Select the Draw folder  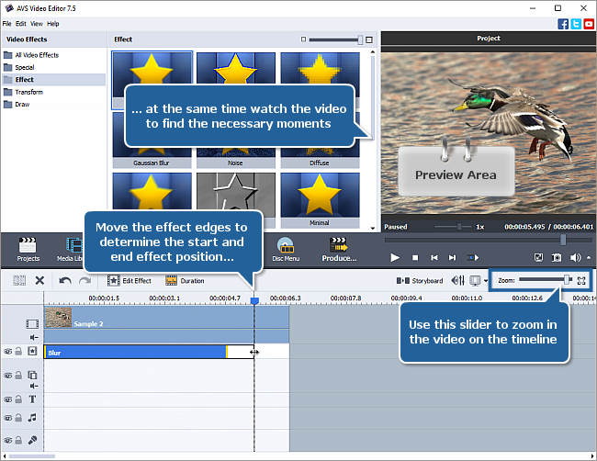pyautogui.click(x=53, y=105)
